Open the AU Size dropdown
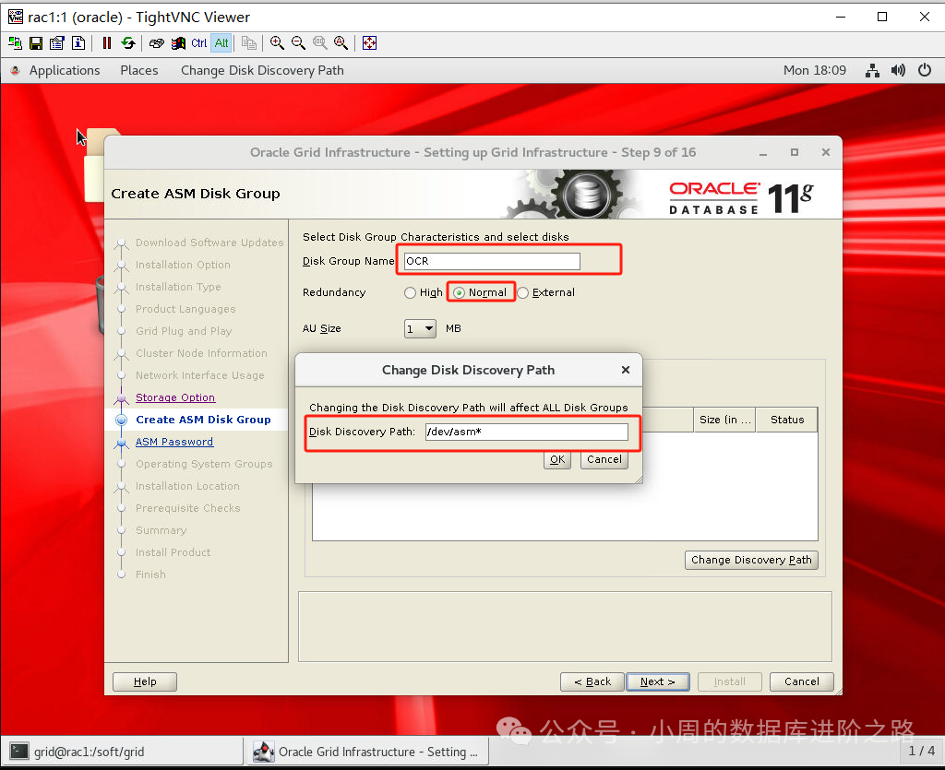The height and width of the screenshot is (770, 945). pyautogui.click(x=420, y=328)
